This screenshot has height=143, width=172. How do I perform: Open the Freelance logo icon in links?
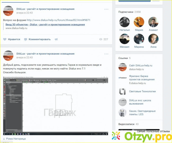coord(123,78)
